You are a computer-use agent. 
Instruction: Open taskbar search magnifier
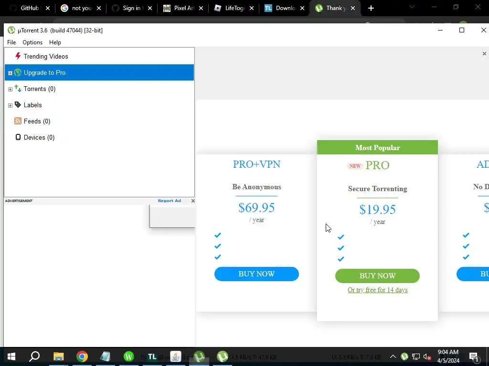(x=34, y=356)
